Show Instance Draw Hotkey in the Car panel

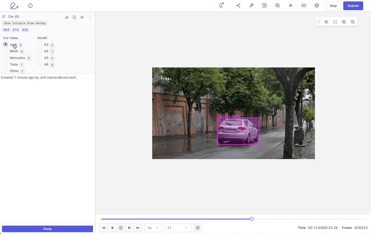(x=25, y=23)
